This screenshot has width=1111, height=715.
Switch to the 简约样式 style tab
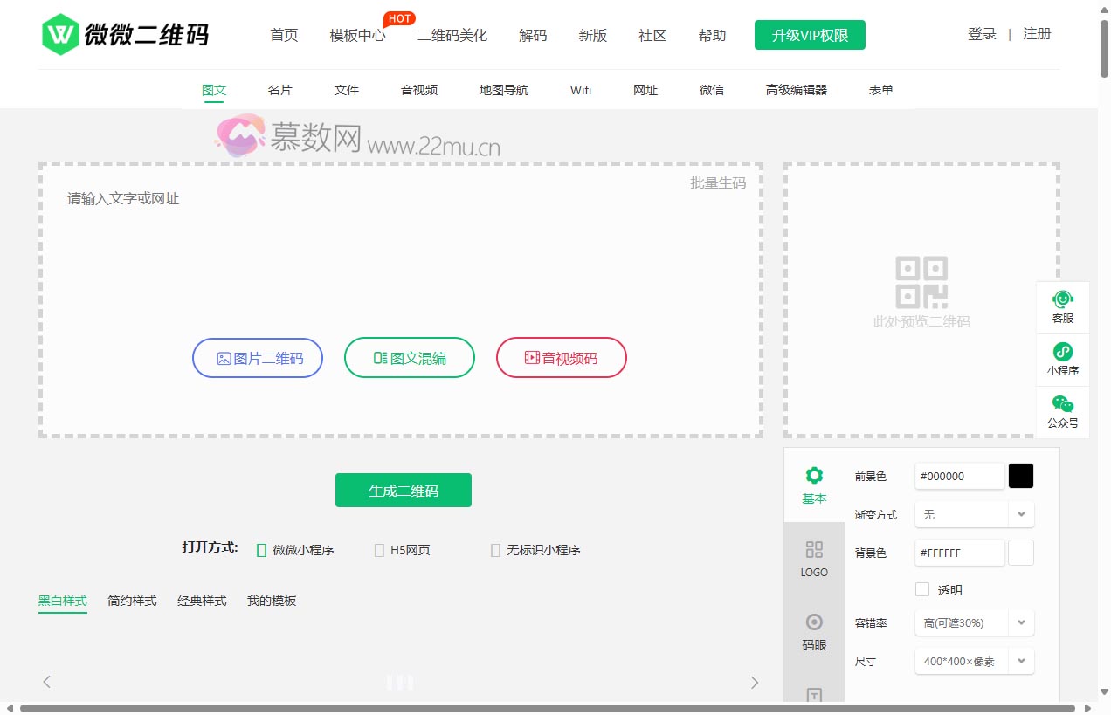(132, 601)
